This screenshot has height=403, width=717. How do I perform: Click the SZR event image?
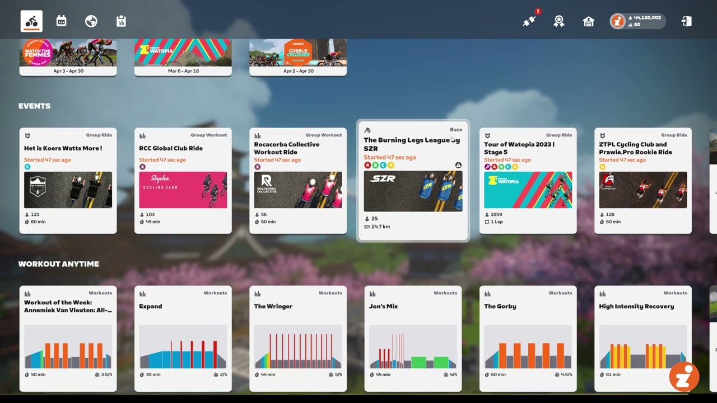point(413,191)
